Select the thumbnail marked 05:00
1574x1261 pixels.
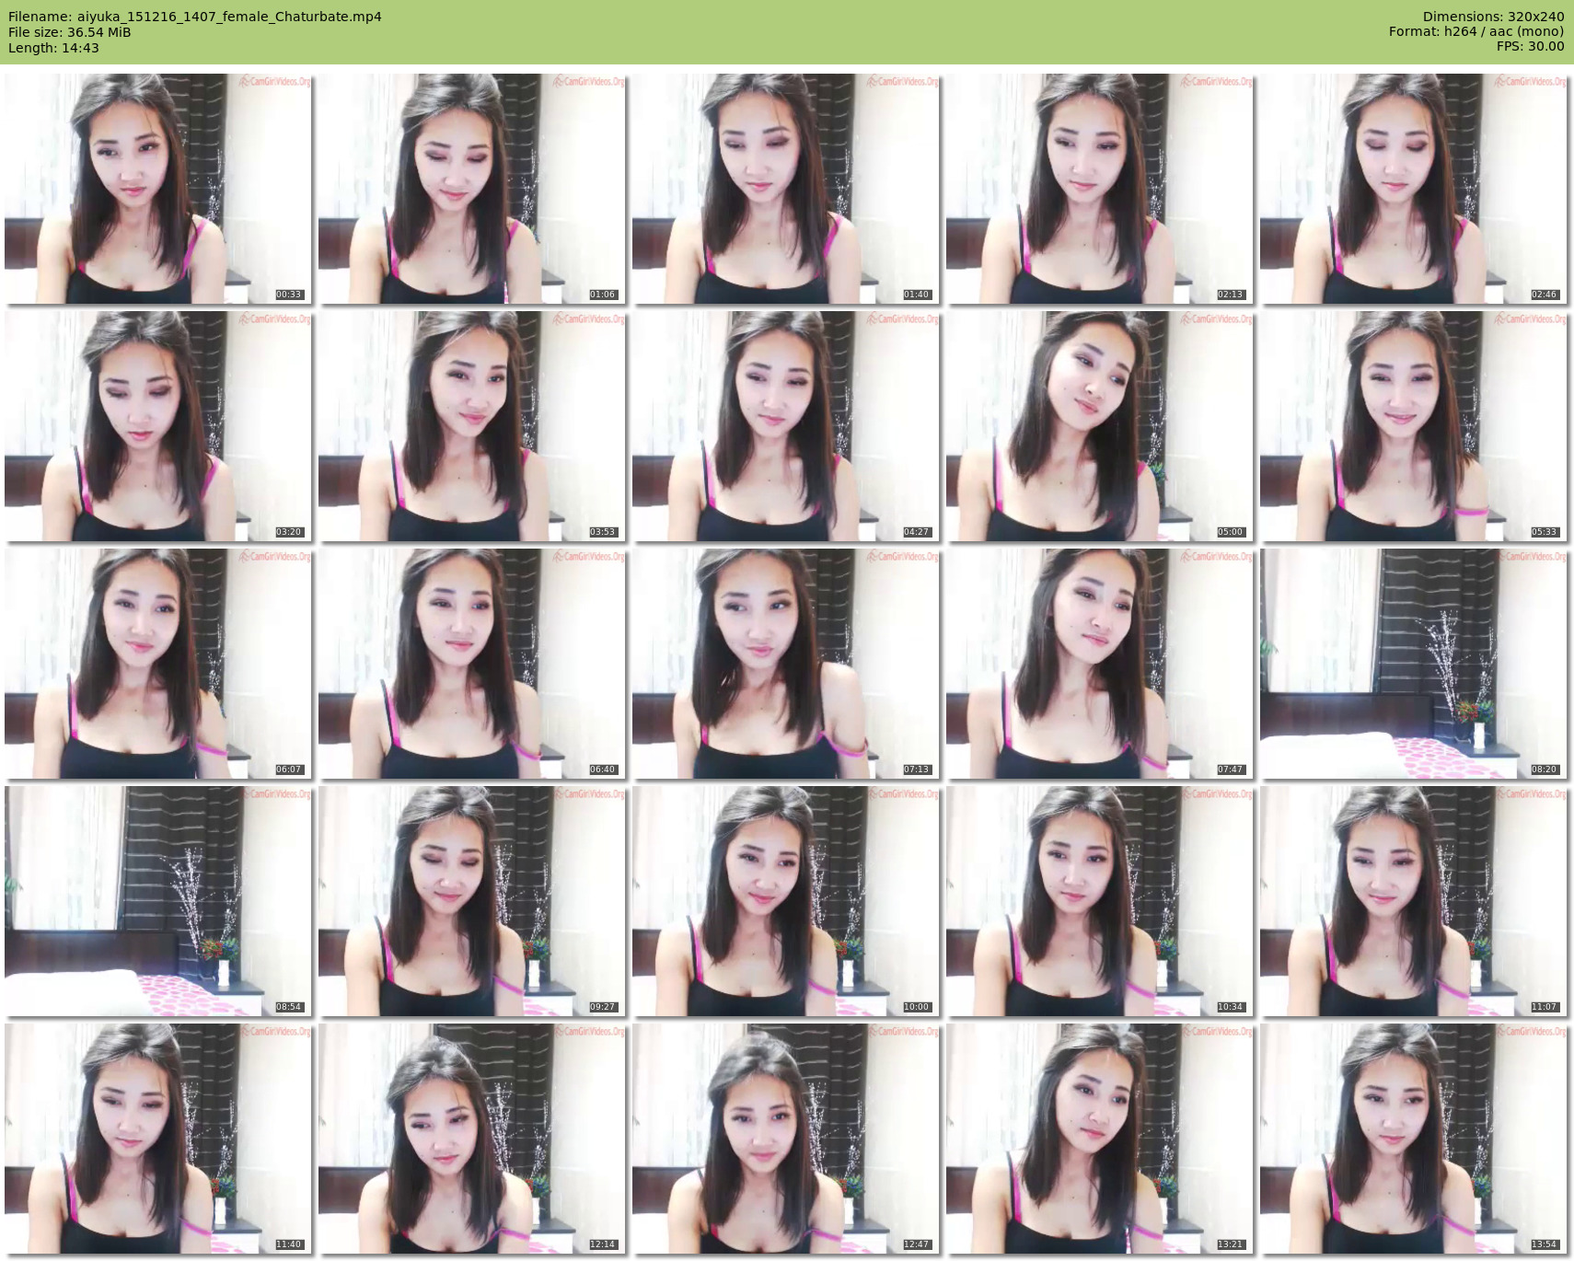tap(1099, 426)
